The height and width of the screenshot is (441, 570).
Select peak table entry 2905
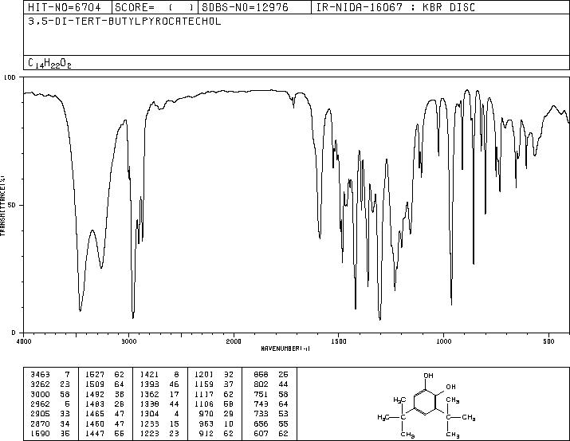point(51,414)
